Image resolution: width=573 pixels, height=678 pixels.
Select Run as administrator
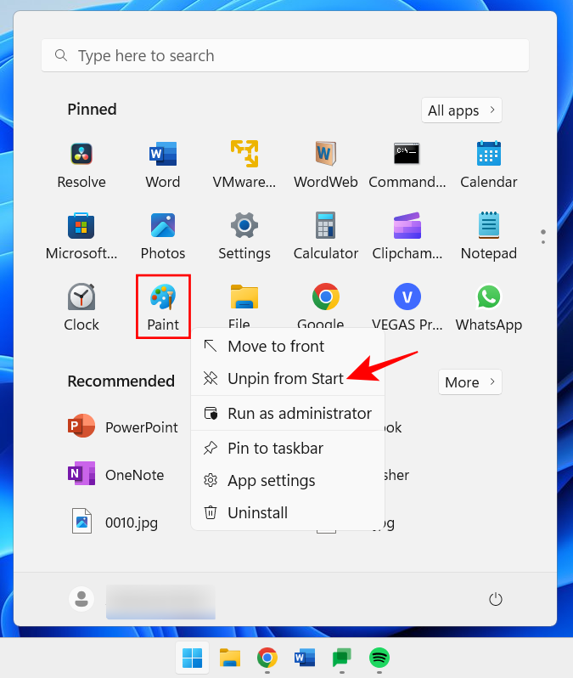coord(299,414)
